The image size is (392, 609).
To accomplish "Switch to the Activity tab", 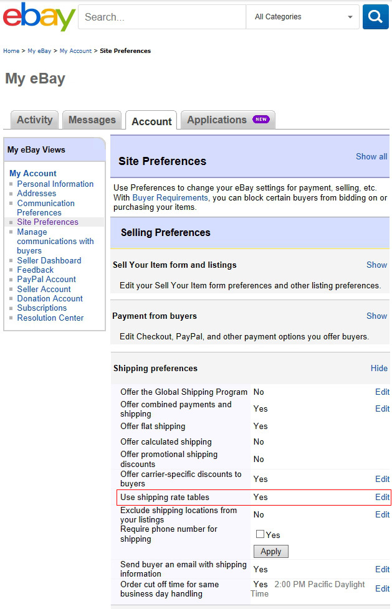I will 35,120.
